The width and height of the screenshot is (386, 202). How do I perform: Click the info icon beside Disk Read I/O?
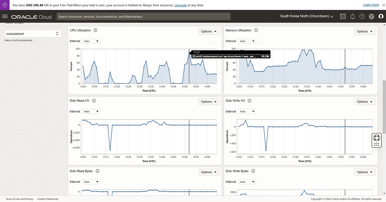coord(94,101)
